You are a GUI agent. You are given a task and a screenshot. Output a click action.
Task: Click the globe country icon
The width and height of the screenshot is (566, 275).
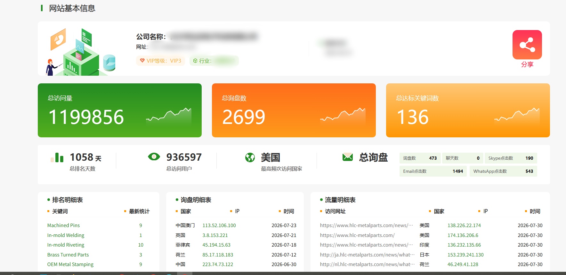tap(250, 157)
